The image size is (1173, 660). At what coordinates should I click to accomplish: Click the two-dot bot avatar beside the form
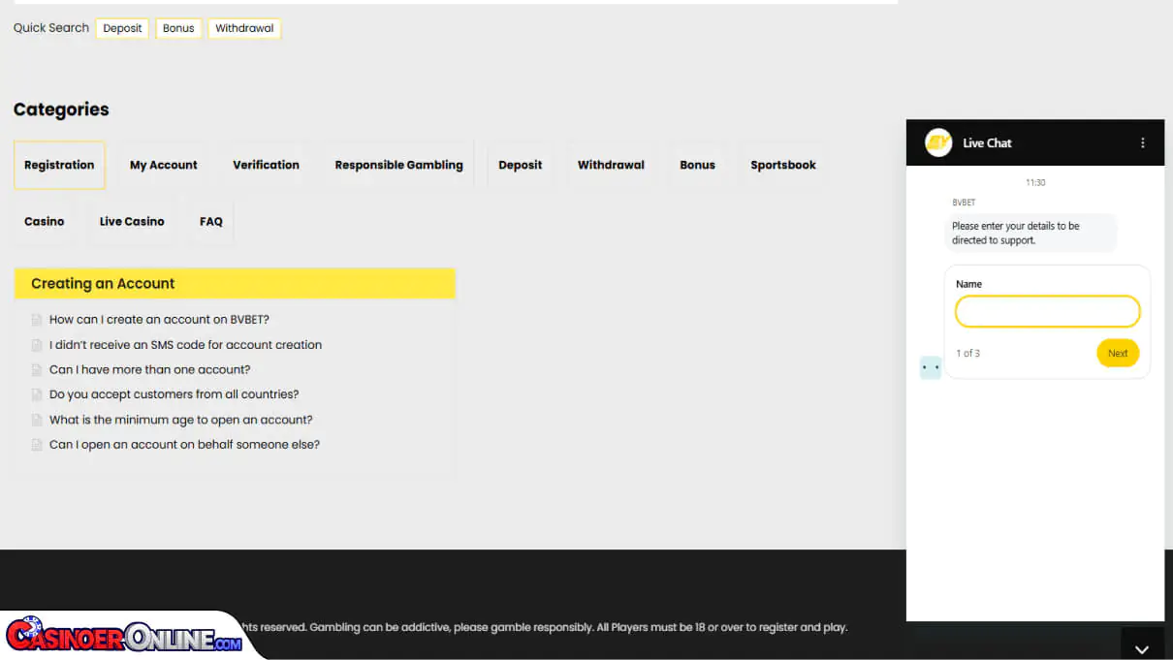(931, 367)
